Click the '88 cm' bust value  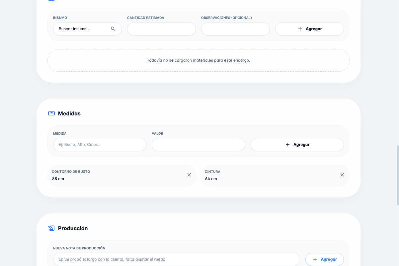[58, 179]
